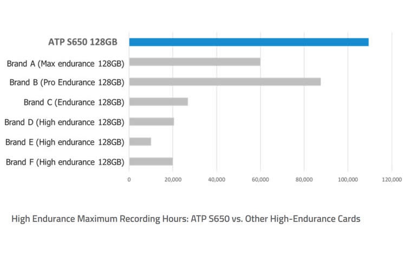Click the Brand F (High endurance 128GB) label
Screen dimensions: 417x262
(64, 162)
